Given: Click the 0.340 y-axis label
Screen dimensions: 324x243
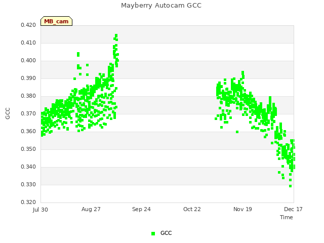Looking at the screenshot, I should (28, 167).
